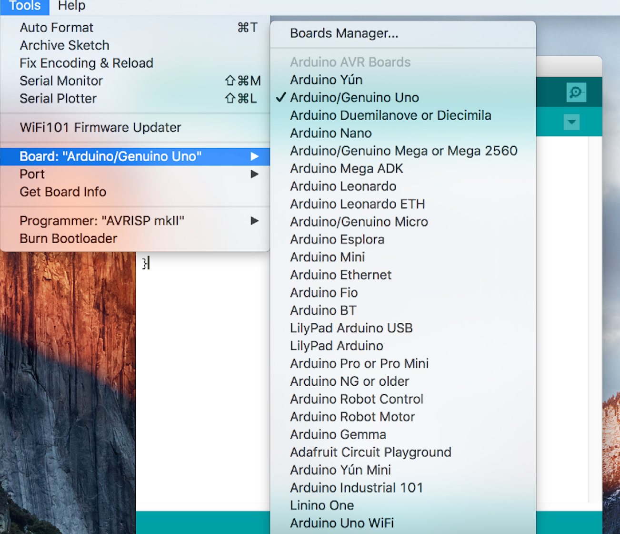
Task: Choose Adafruit Circuit Playground
Action: 403,452
